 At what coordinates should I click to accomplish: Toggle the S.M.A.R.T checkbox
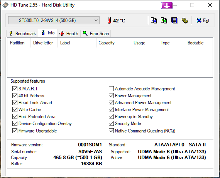pos(15,89)
